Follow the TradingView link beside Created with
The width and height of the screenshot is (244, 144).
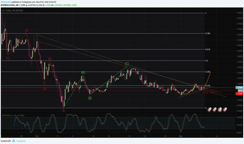click(21, 141)
